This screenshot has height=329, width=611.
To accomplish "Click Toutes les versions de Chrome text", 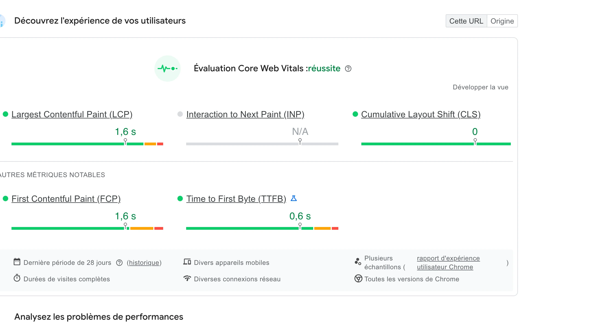I will (x=412, y=279).
